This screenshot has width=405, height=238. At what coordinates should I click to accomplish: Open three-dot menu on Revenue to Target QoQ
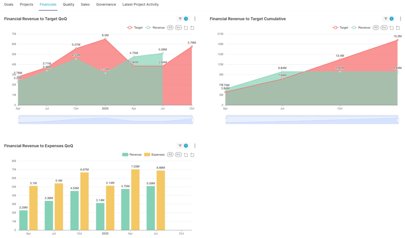pos(195,19)
